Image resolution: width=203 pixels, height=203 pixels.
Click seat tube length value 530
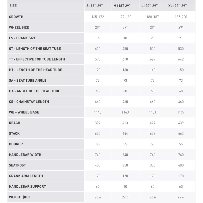click(181, 49)
